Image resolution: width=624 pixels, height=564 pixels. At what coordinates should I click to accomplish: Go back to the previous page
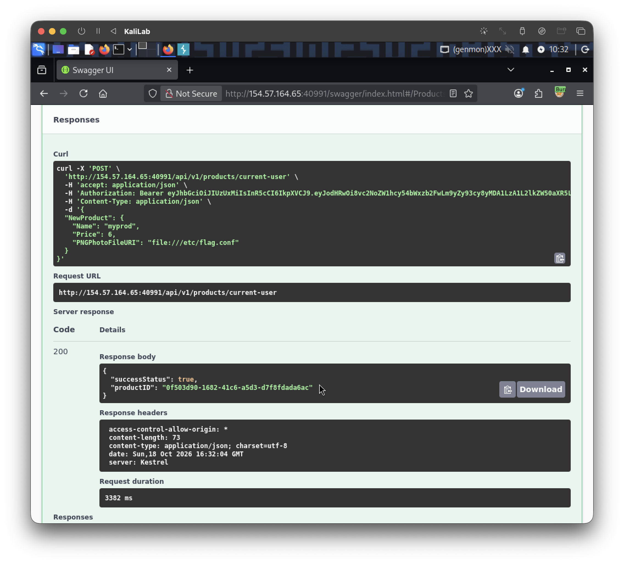[x=44, y=93]
